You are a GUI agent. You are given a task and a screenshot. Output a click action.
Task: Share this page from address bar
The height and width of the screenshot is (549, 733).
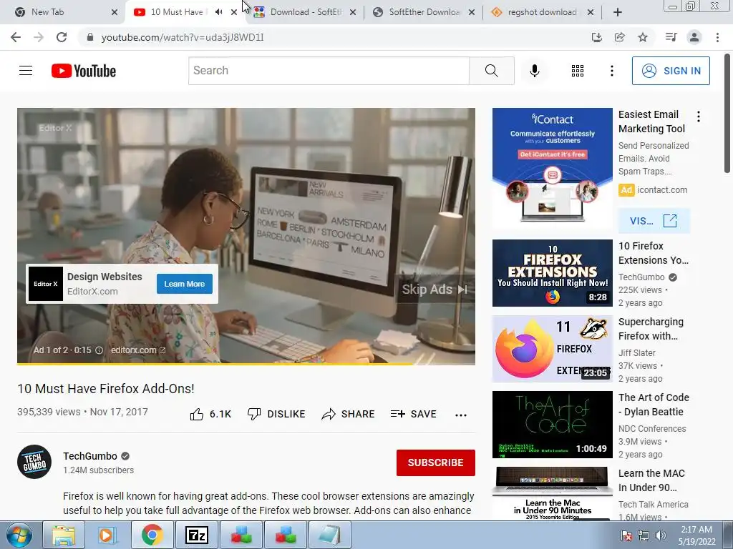[x=619, y=37]
